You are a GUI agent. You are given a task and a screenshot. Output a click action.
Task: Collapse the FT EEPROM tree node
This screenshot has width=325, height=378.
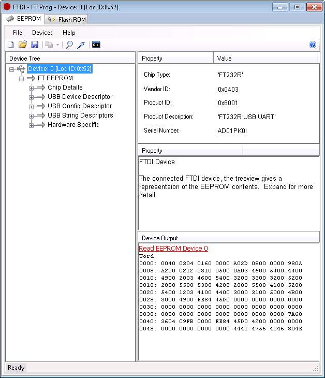tap(22, 79)
